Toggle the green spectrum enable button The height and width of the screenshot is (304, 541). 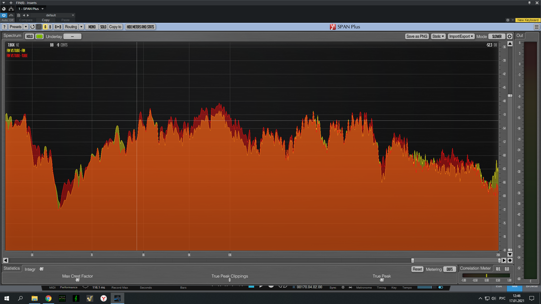click(39, 36)
